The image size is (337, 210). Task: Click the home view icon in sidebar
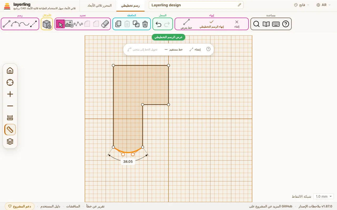click(10, 71)
